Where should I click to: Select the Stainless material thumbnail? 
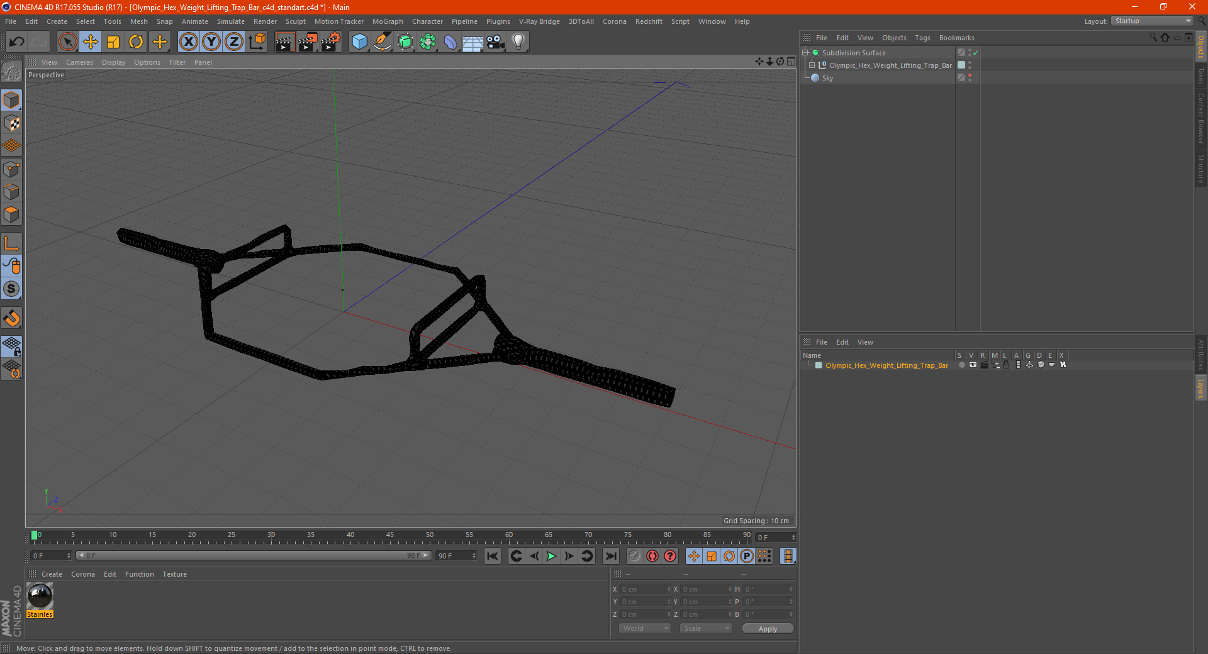(x=40, y=596)
